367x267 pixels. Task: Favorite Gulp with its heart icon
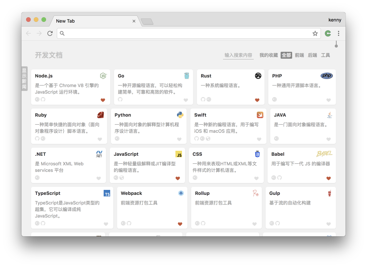329,224
